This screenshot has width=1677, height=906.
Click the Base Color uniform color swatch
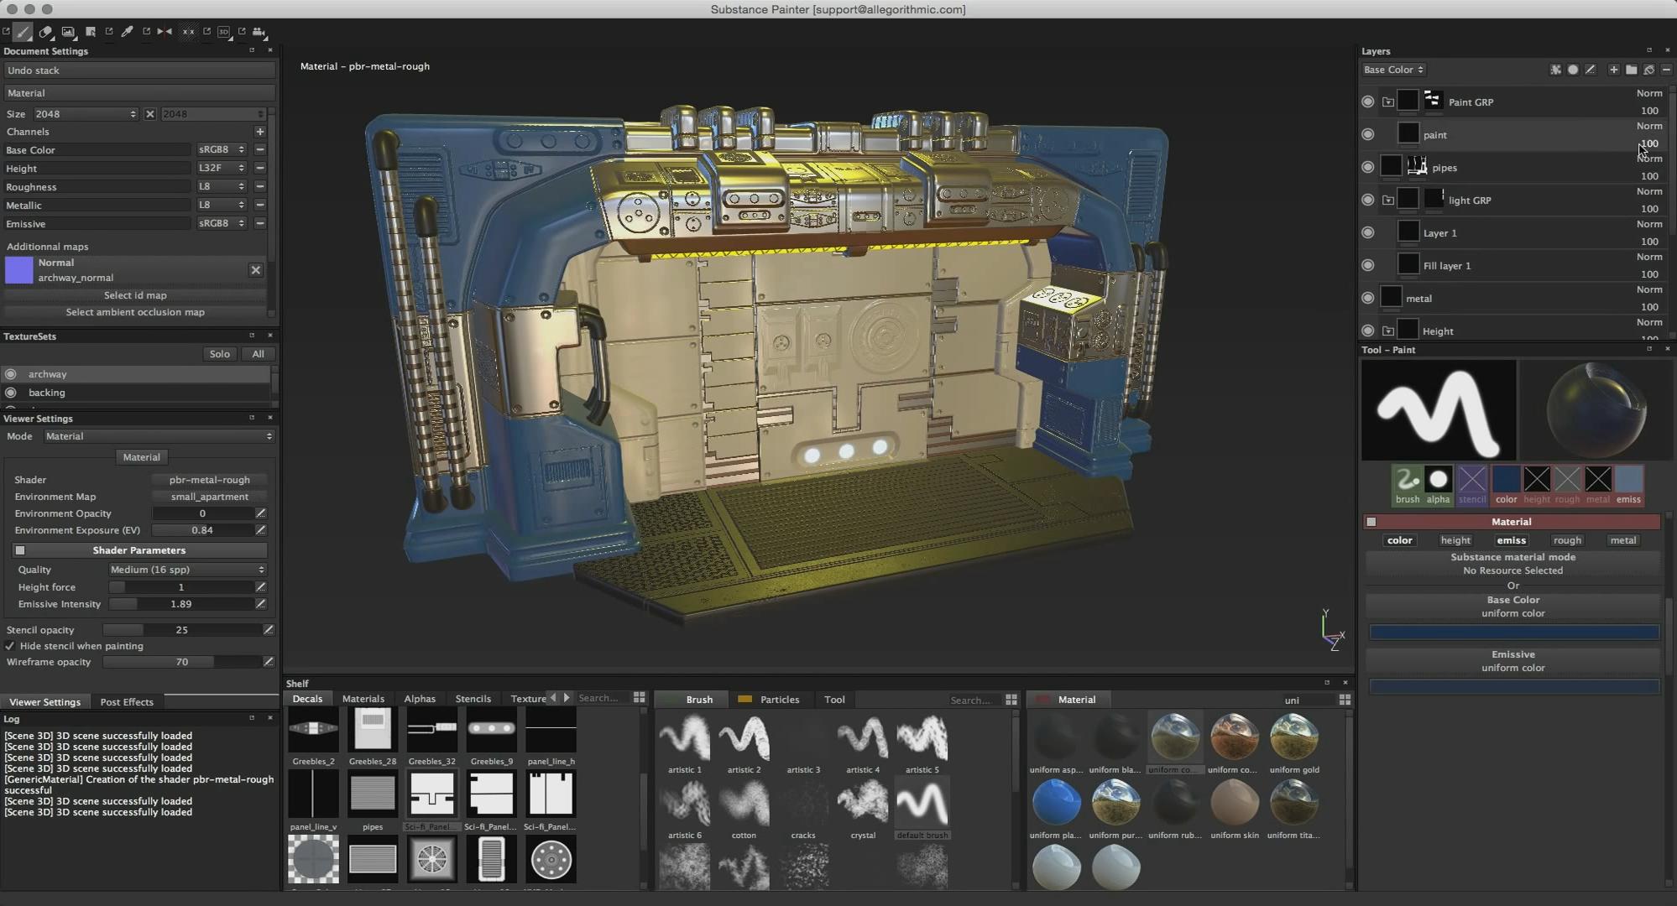click(1513, 632)
